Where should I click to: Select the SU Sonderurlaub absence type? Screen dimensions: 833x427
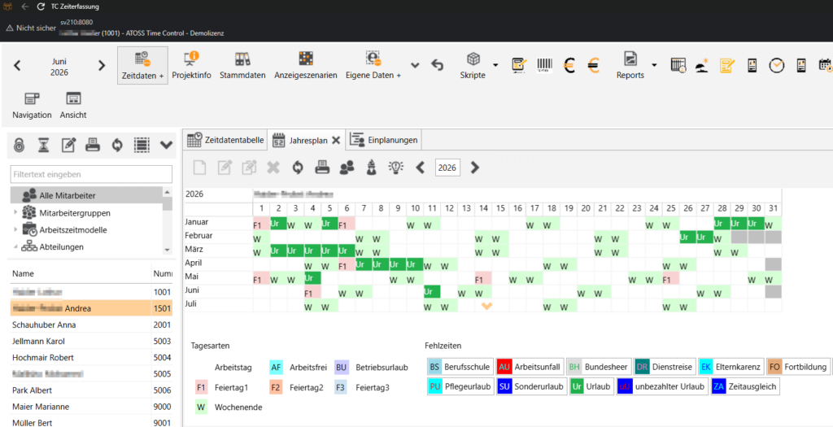(531, 386)
